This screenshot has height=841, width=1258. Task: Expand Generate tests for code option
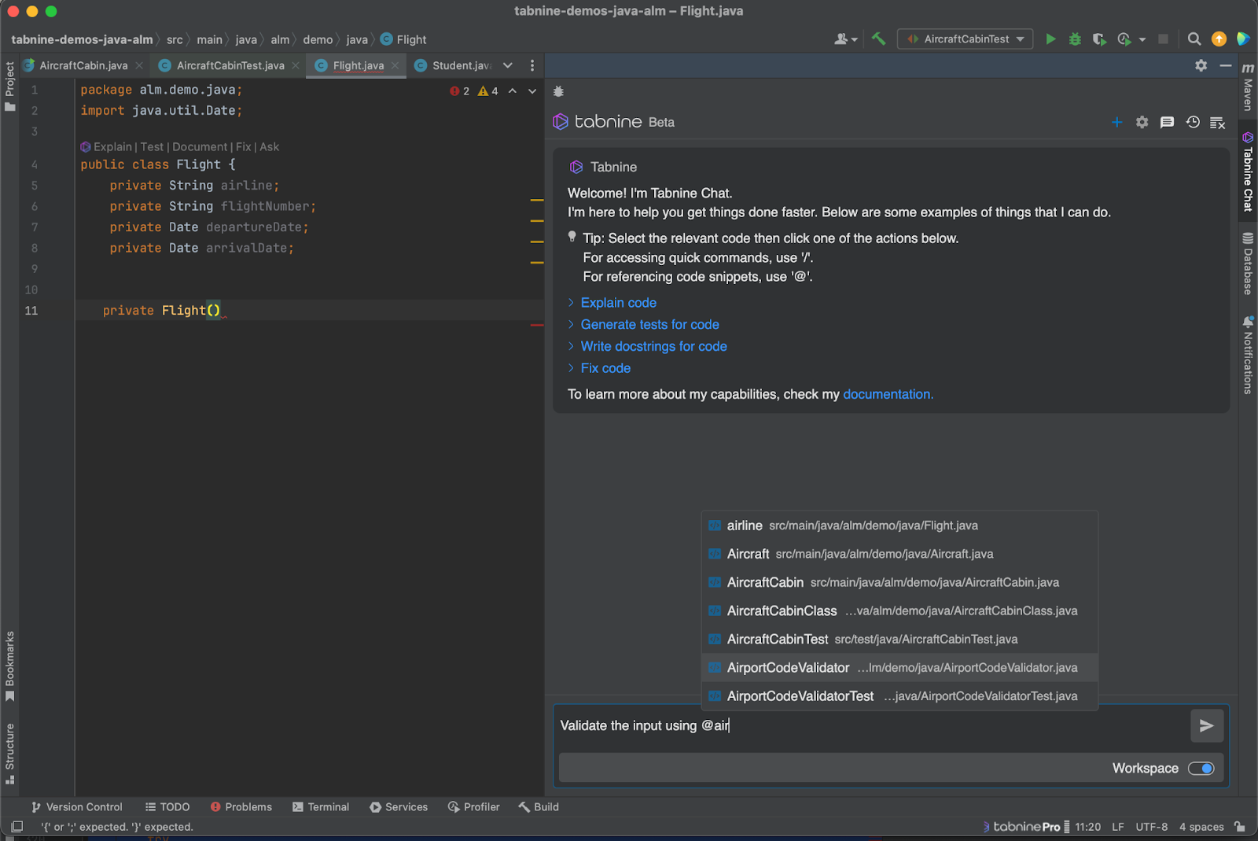(649, 324)
